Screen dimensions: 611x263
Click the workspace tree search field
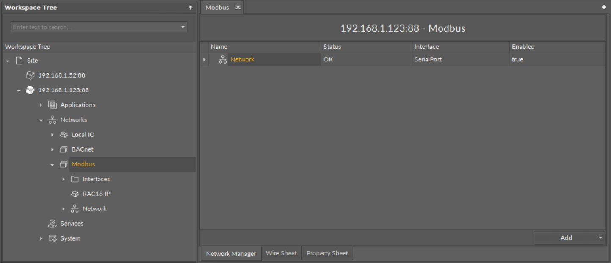coord(95,27)
